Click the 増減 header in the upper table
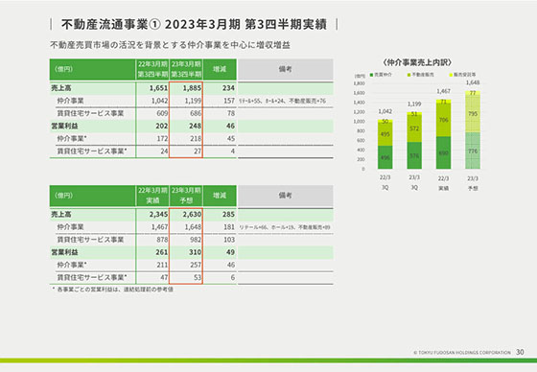 [220, 69]
